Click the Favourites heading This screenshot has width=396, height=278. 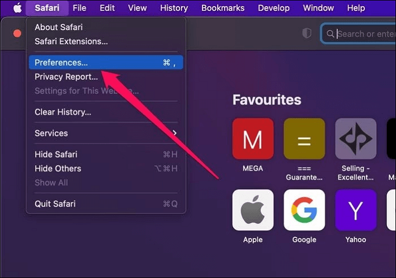click(266, 99)
